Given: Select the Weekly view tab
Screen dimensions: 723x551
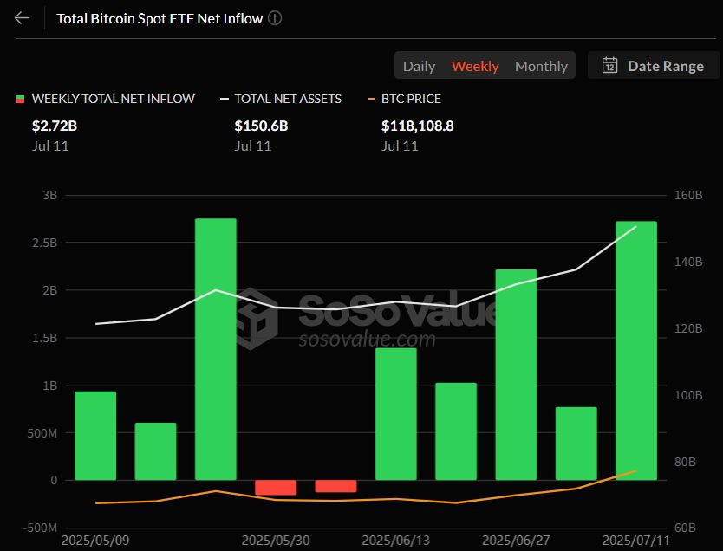Looking at the screenshot, I should (x=475, y=66).
